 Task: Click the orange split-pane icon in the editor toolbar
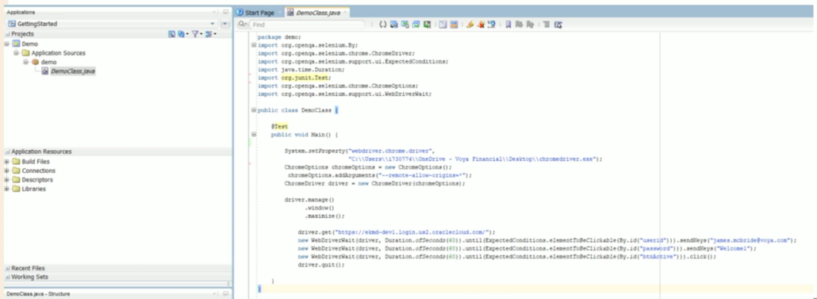[x=454, y=25]
